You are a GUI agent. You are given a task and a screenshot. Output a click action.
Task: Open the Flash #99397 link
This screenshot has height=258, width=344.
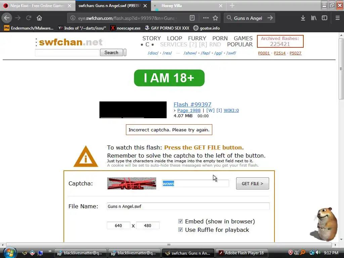coord(192,104)
